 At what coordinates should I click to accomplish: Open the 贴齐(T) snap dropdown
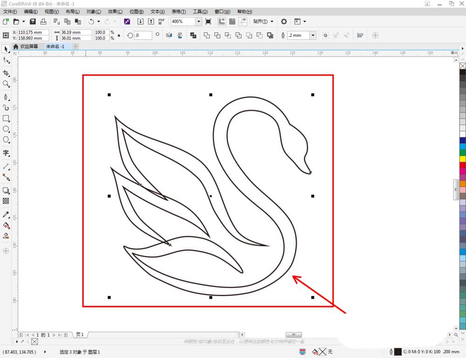tap(260, 21)
